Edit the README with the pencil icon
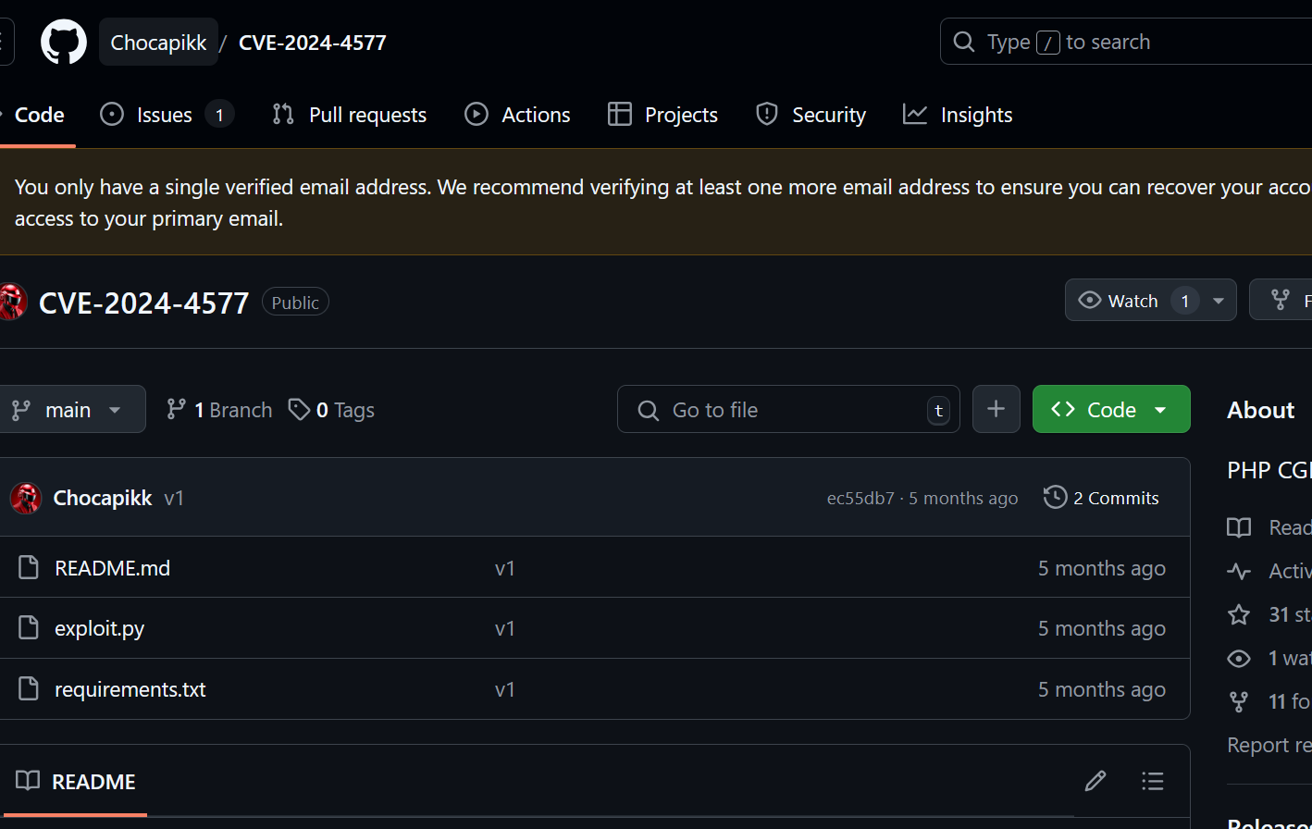Image resolution: width=1312 pixels, height=829 pixels. pos(1095,781)
